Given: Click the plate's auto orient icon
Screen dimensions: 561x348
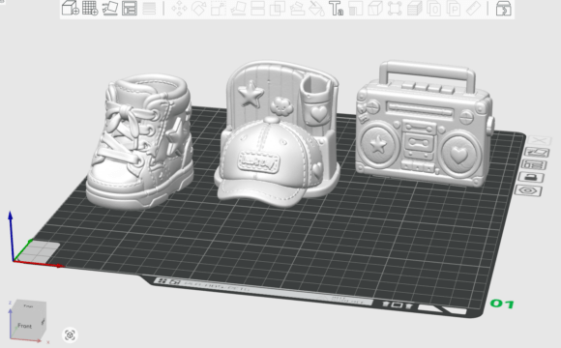Looking at the screenshot, I should (537, 153).
